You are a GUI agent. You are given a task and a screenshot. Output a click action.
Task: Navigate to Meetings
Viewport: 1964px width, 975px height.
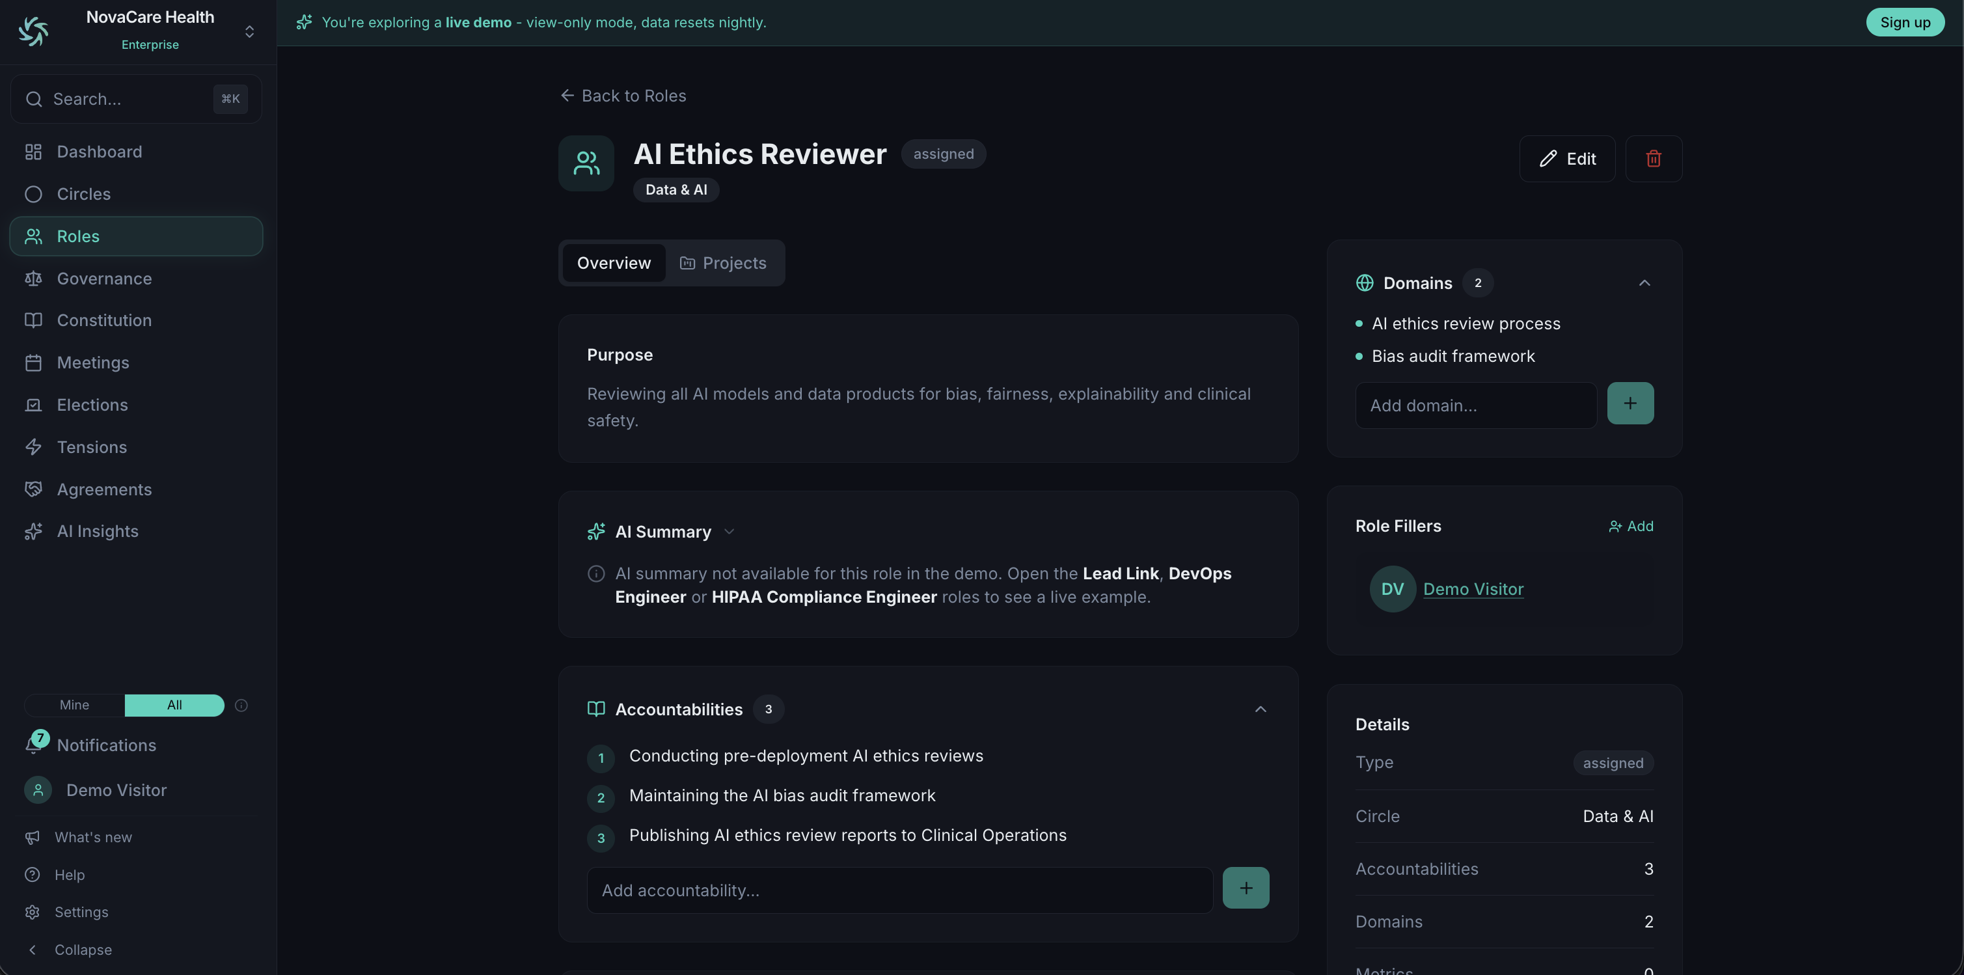point(136,363)
